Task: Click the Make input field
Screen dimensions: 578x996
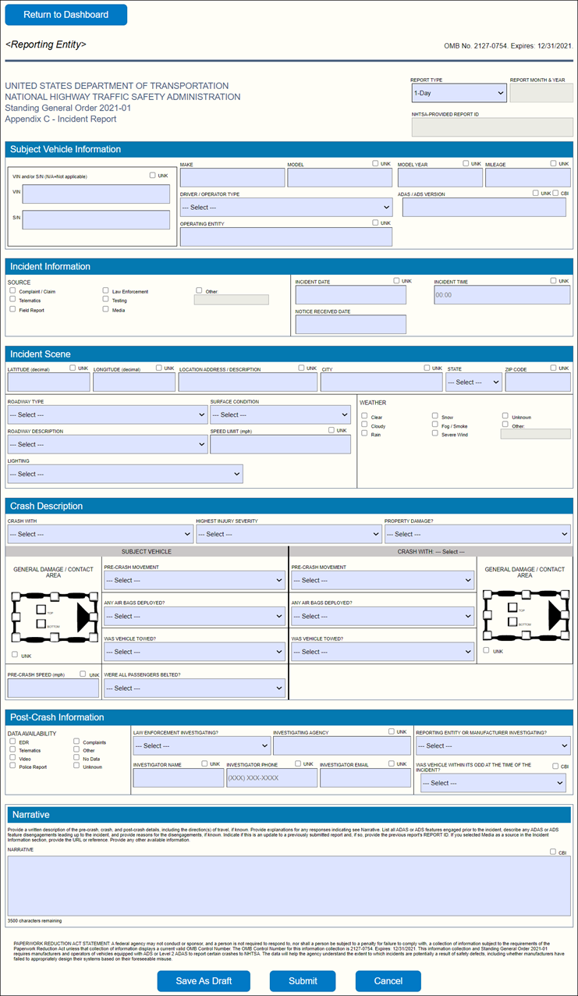Action: (232, 178)
